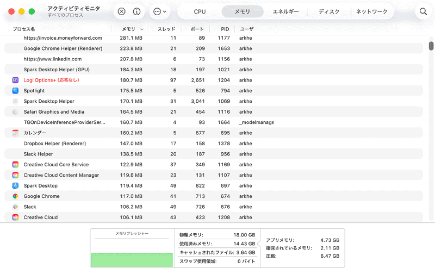Image resolution: width=435 pixels, height=274 pixels.
Task: Sort by PID column header
Action: click(225, 29)
